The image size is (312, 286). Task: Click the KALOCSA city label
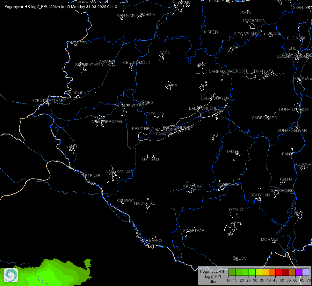click(302, 164)
